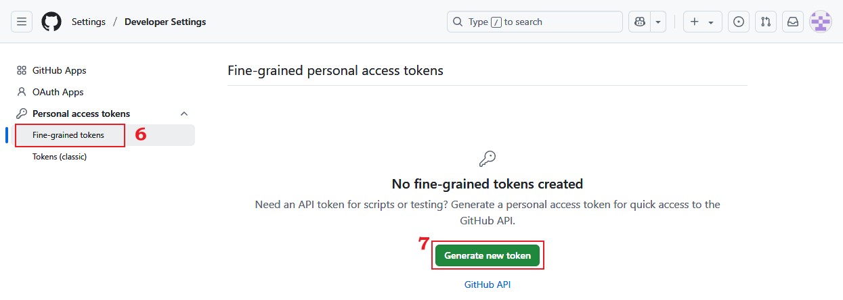843x300 pixels.
Task: Open the Copilot chat icon
Action: pos(640,22)
